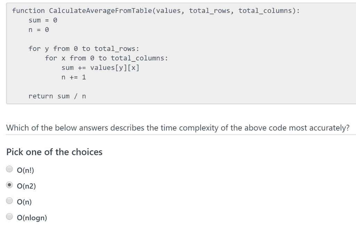Select the O(n) answer option
The height and width of the screenshot is (225, 356).
[x=9, y=200]
